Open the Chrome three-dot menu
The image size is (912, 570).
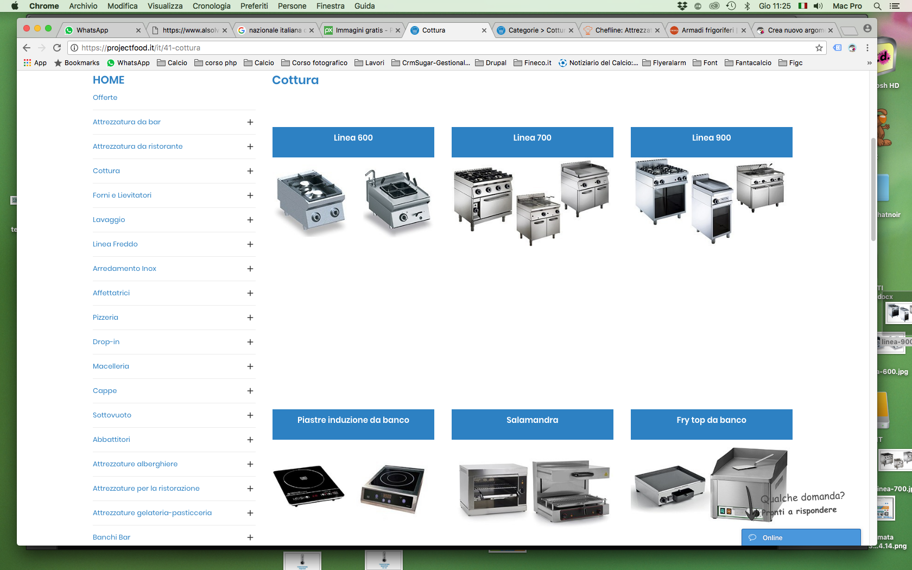point(867,48)
